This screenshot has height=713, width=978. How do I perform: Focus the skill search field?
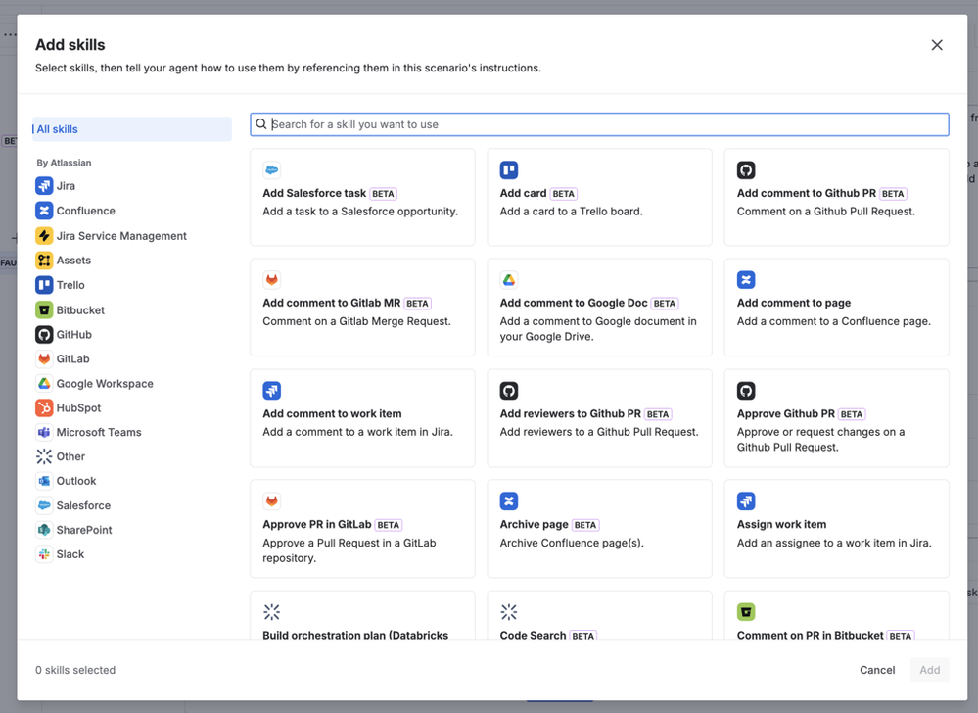[x=607, y=124]
